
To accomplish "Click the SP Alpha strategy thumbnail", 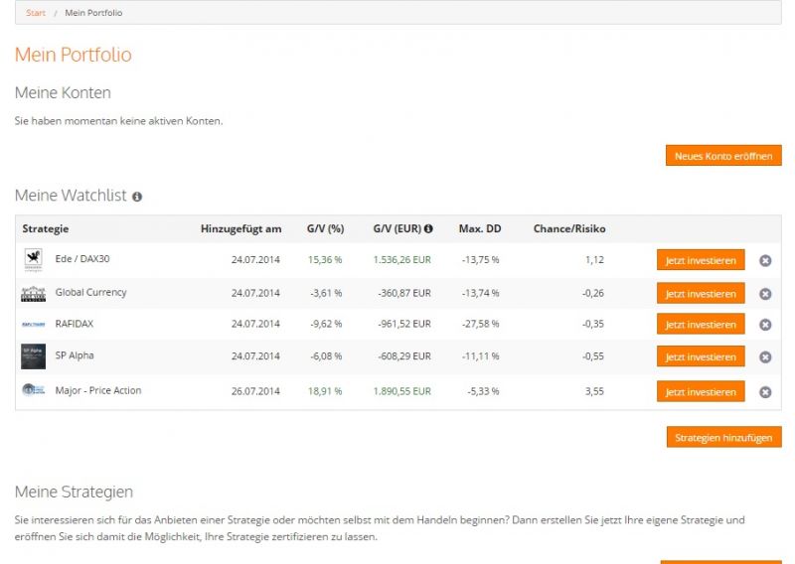I will tap(33, 356).
